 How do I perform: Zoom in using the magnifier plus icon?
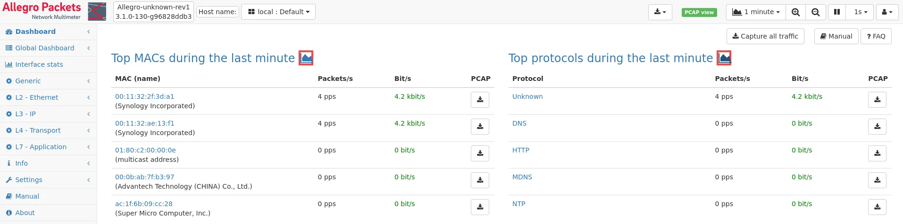(795, 12)
